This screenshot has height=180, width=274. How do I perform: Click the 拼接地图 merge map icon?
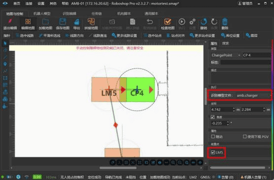pos(91,22)
